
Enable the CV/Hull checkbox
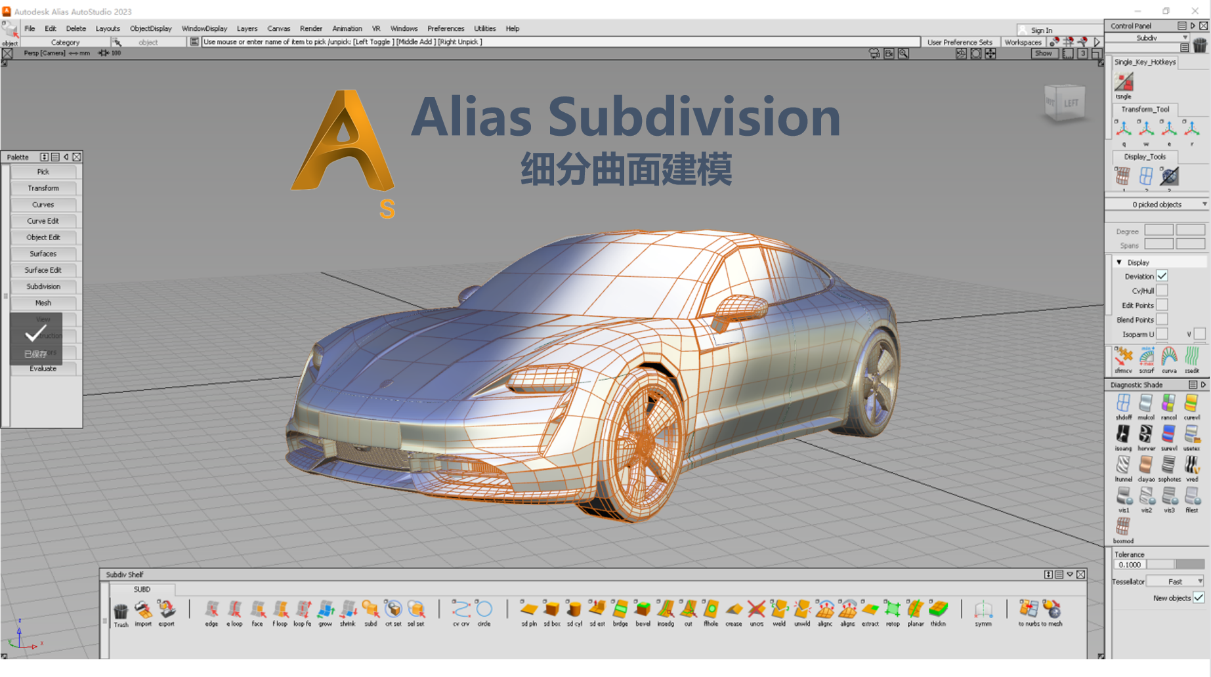click(1162, 291)
